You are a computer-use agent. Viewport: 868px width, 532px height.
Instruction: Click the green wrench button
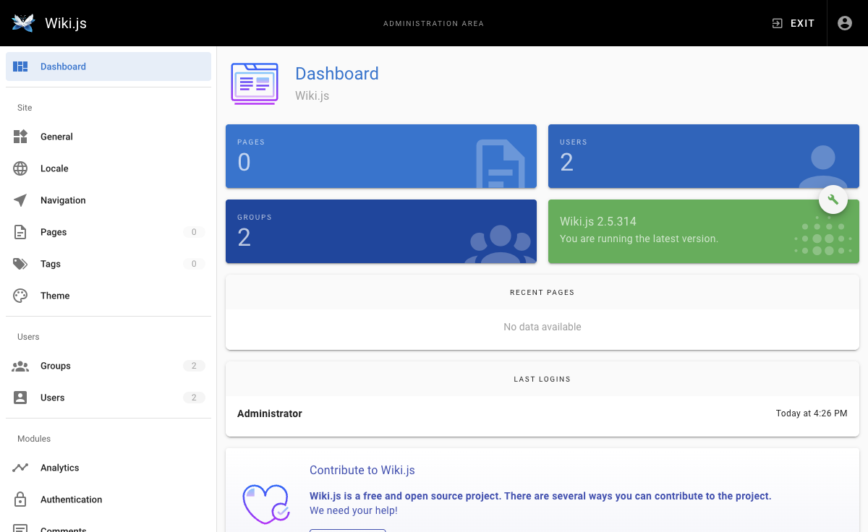pos(833,199)
